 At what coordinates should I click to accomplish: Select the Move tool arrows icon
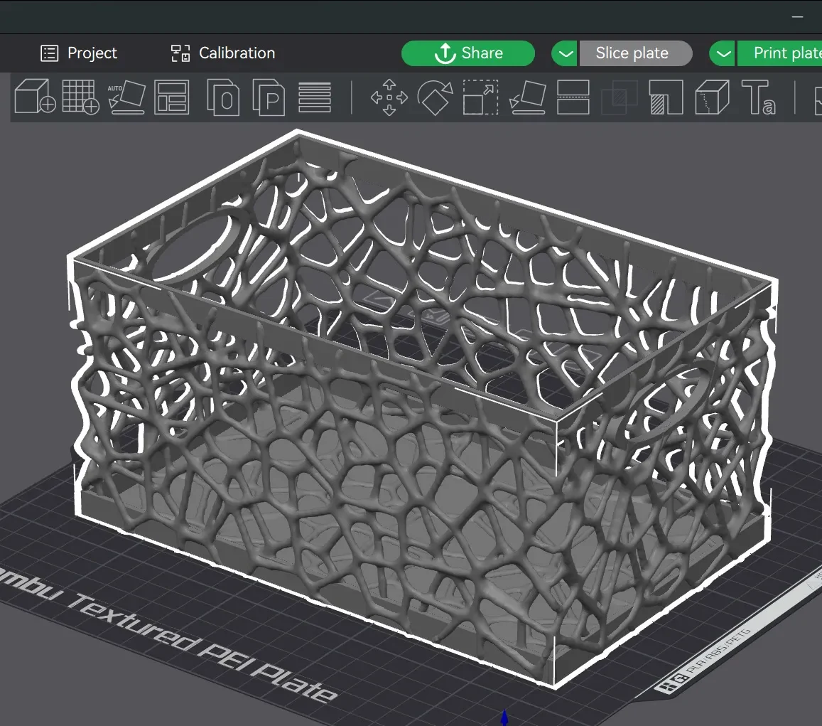[x=389, y=97]
